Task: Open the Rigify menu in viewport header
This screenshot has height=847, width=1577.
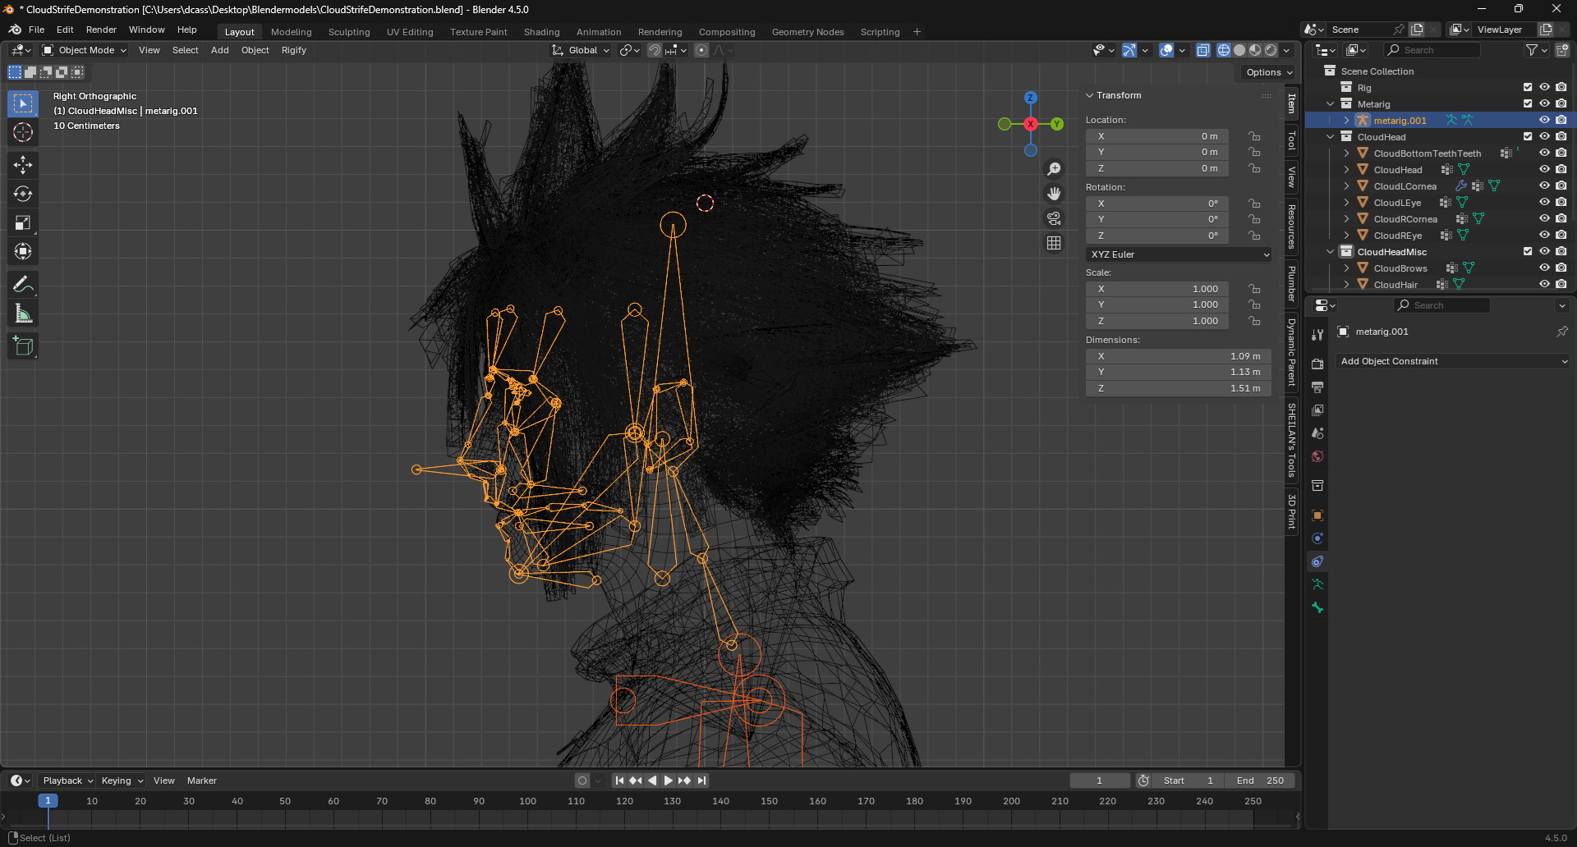Action: click(293, 50)
